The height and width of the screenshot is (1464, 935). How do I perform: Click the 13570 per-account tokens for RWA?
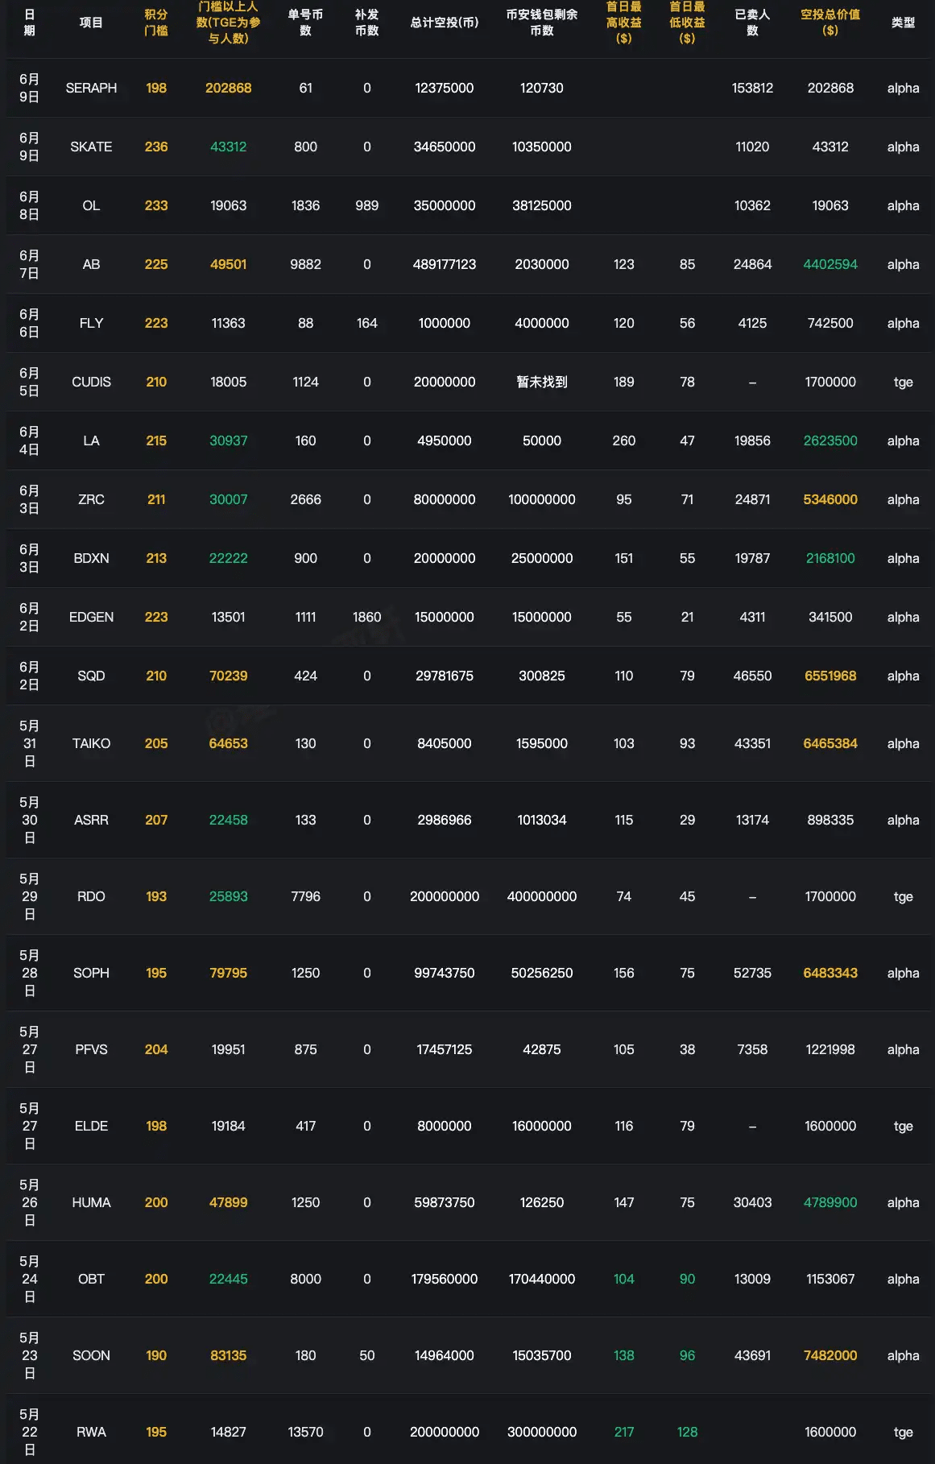(306, 1432)
